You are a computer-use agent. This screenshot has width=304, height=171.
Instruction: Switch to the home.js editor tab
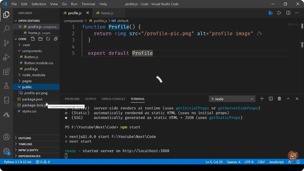107,13
